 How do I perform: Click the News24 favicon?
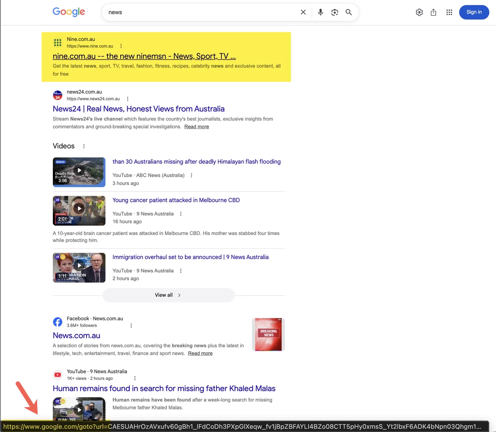tap(57, 95)
